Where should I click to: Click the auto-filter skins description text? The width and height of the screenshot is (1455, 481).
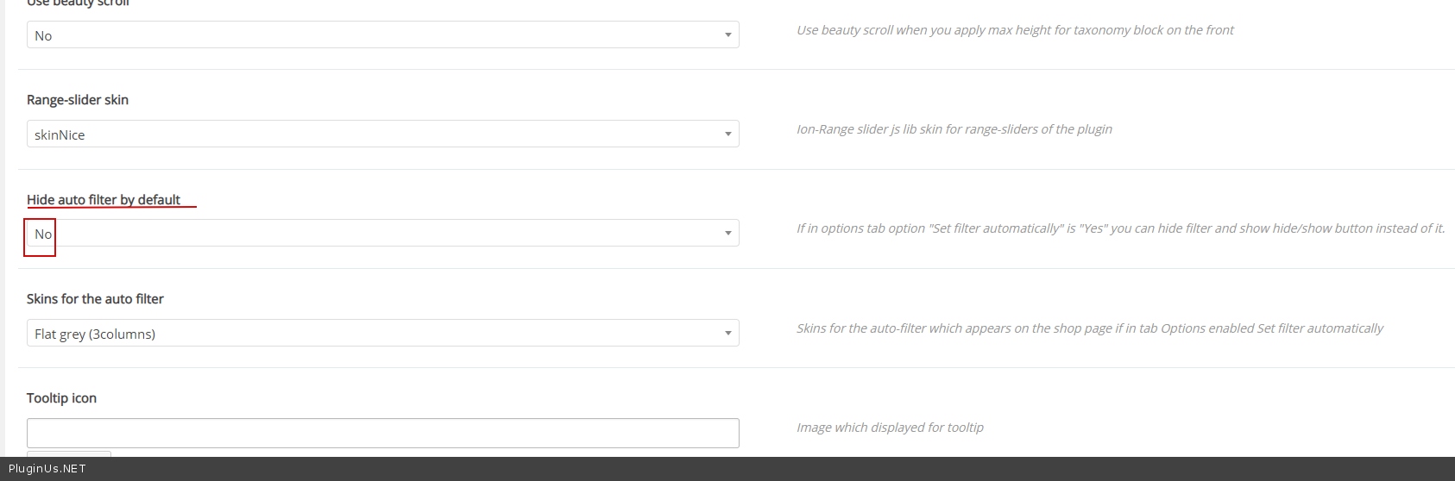[1089, 328]
